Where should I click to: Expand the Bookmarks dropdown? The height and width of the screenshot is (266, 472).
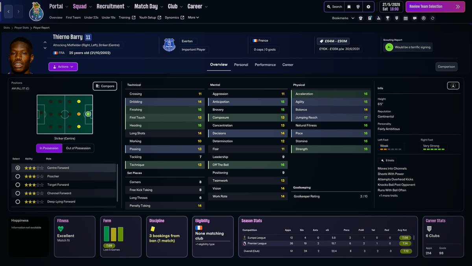[343, 18]
